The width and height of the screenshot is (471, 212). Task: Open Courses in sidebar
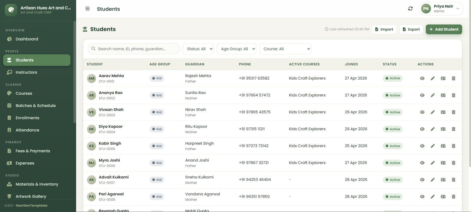tap(37, 93)
